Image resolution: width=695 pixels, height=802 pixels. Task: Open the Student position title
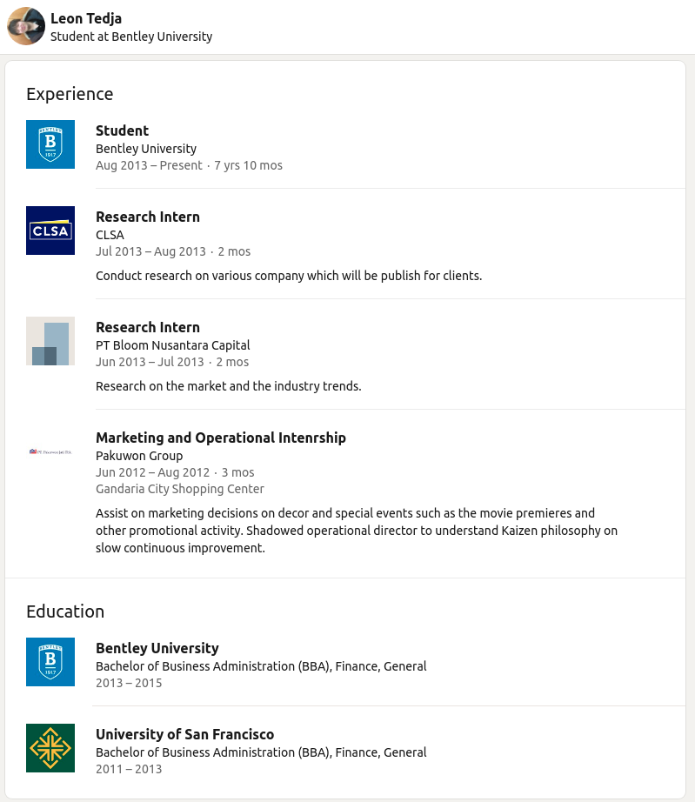coord(123,131)
